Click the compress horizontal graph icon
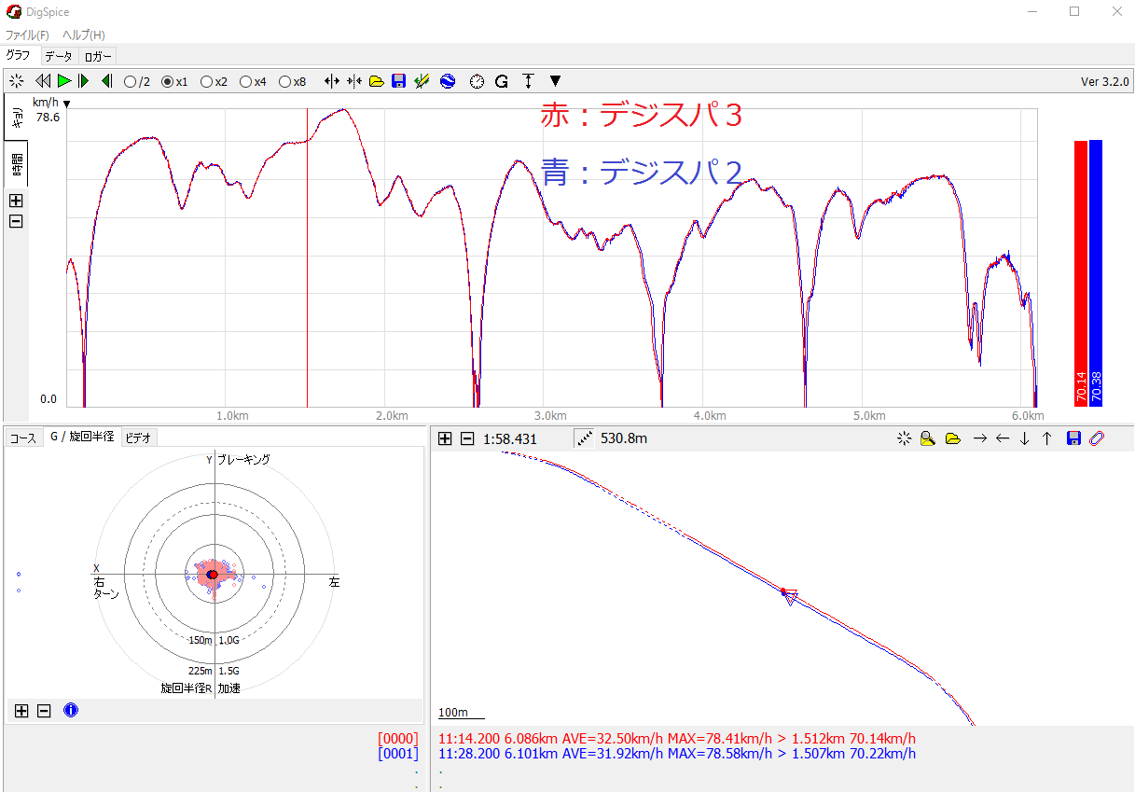The height and width of the screenshot is (792, 1135). (x=353, y=81)
